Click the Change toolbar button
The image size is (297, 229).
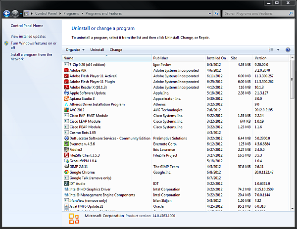[x=116, y=50]
